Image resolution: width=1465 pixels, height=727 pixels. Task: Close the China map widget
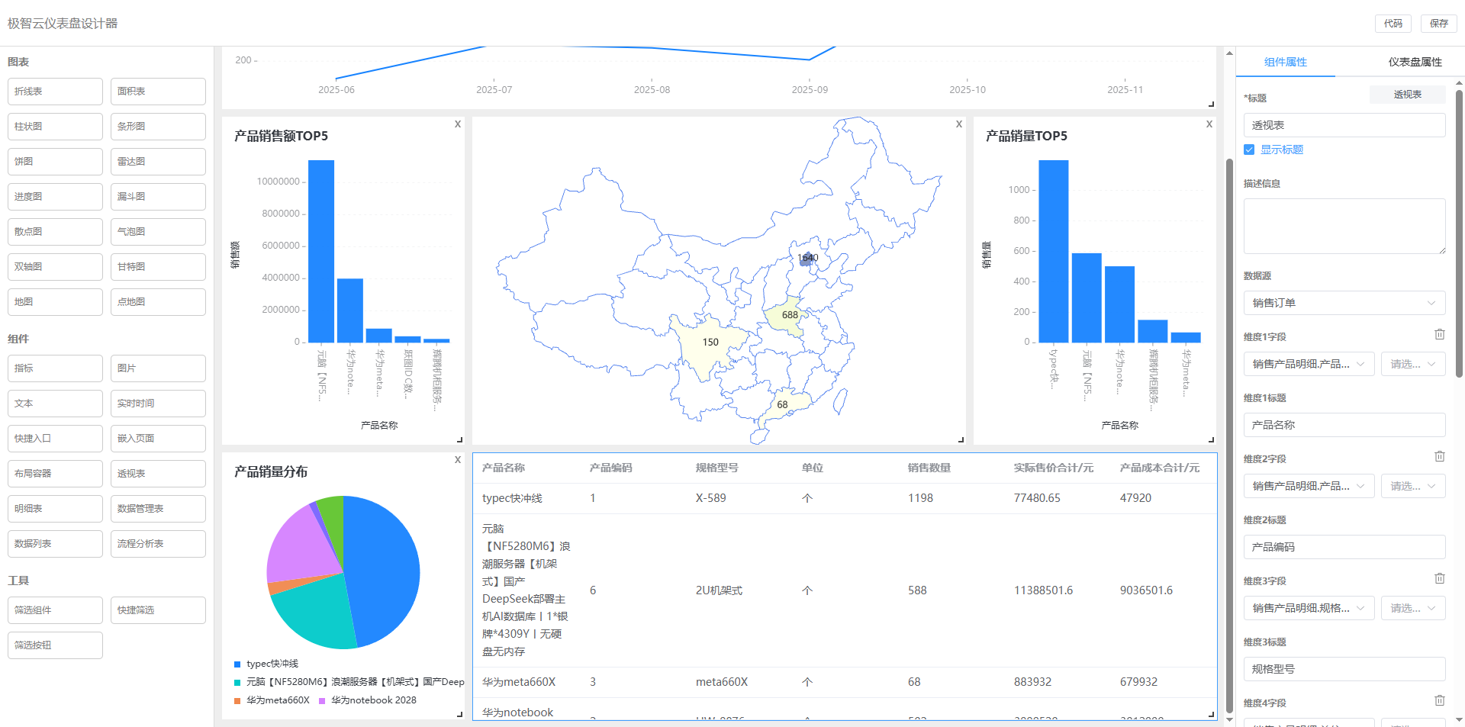coord(959,124)
